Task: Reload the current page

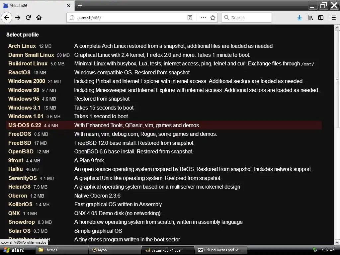Action: [28, 18]
